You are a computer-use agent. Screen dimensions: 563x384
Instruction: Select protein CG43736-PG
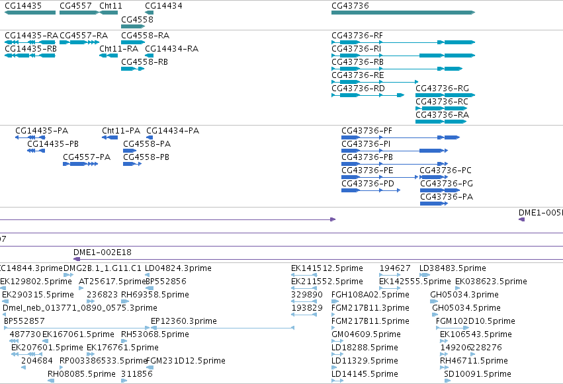[x=440, y=190]
